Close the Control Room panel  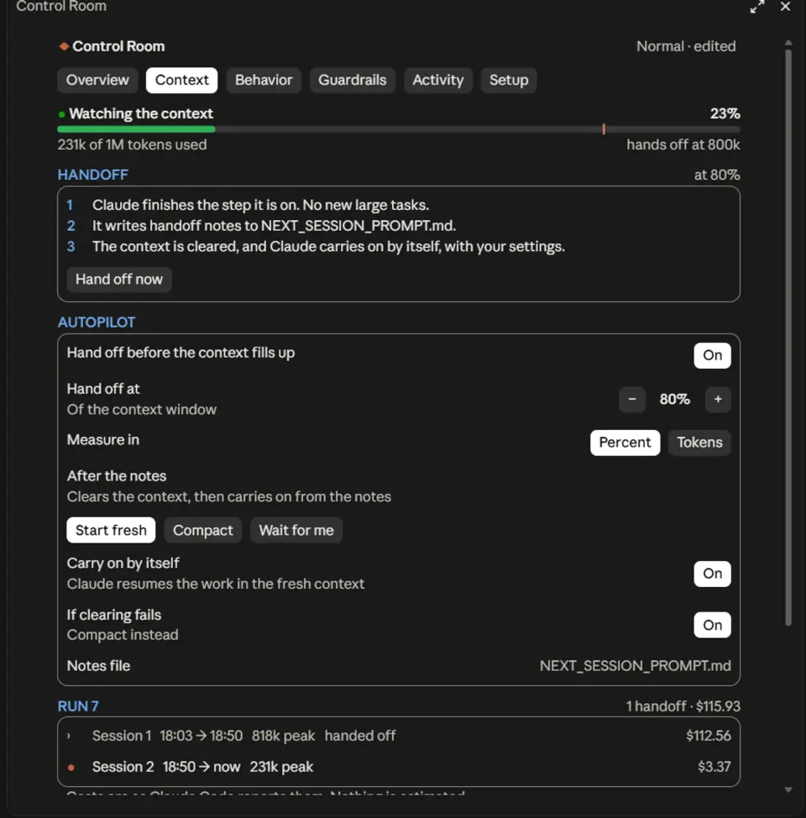785,7
